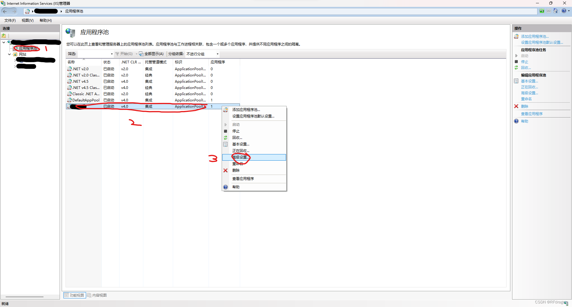Click the add application pool icon in the actions pane
This screenshot has height=307, width=572.
(516, 36)
